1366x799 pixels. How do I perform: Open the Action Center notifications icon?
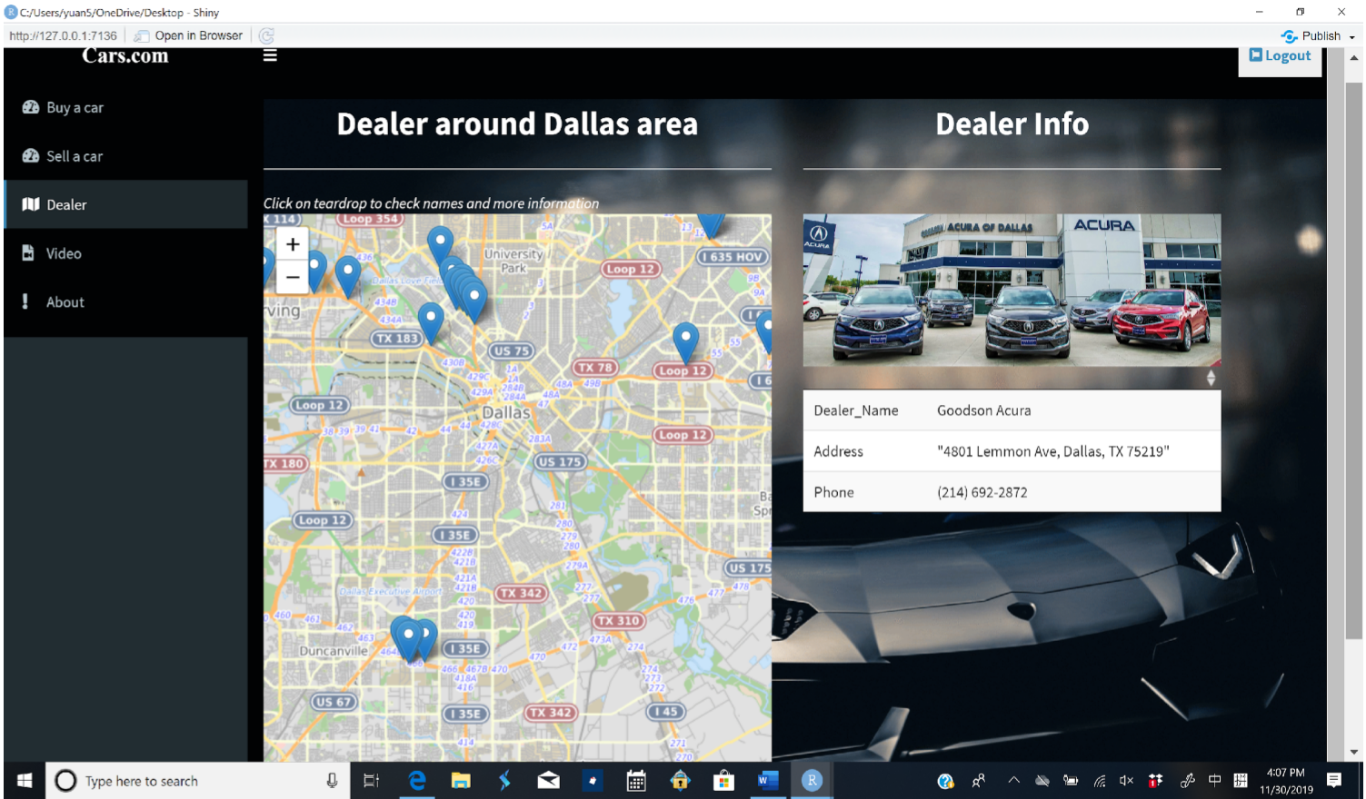tap(1334, 780)
